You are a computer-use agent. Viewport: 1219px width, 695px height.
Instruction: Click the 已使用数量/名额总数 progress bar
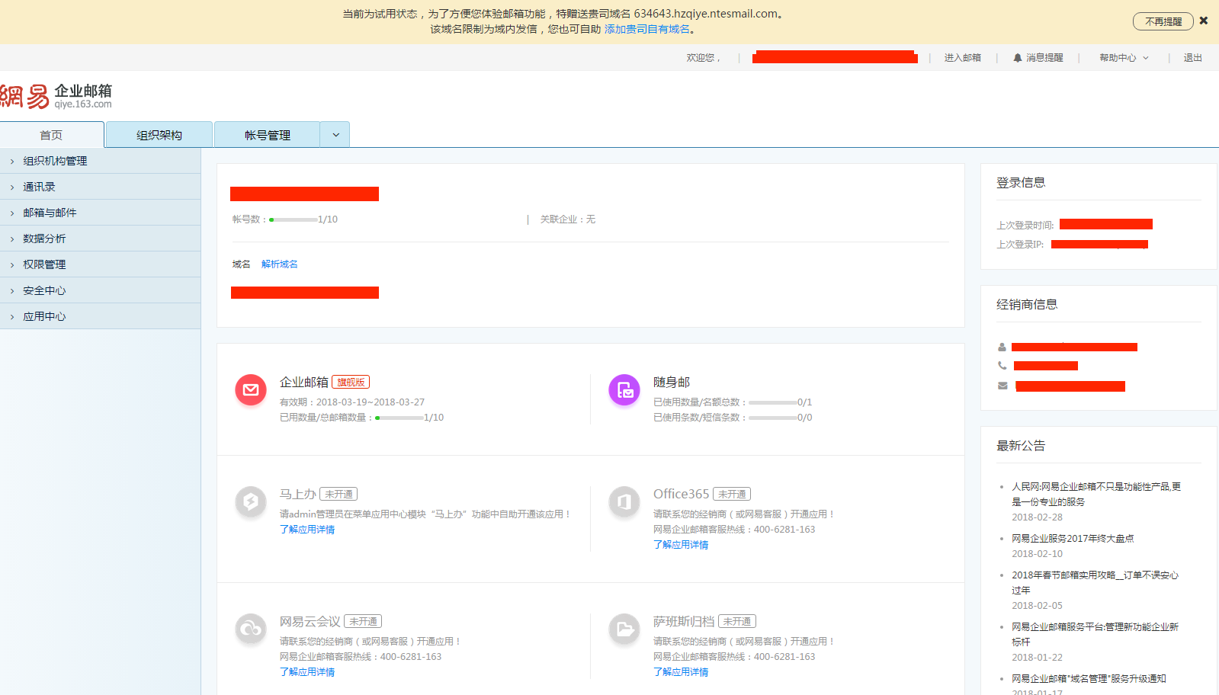click(x=773, y=402)
